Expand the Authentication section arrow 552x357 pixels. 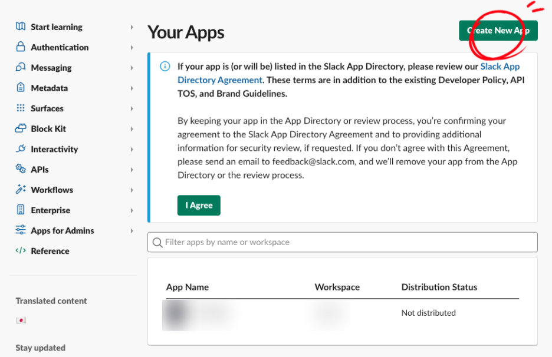click(132, 48)
